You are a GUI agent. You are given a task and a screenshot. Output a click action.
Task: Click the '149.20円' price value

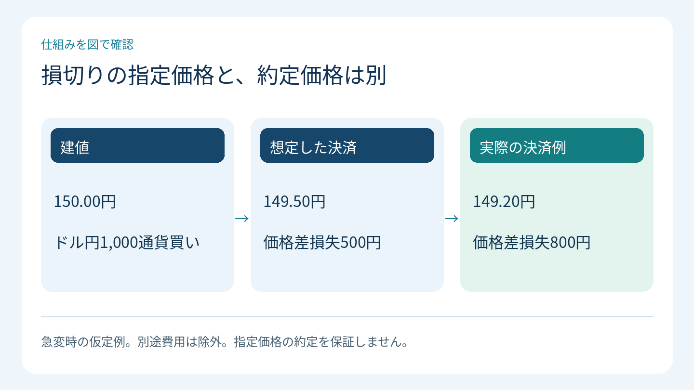pyautogui.click(x=504, y=201)
